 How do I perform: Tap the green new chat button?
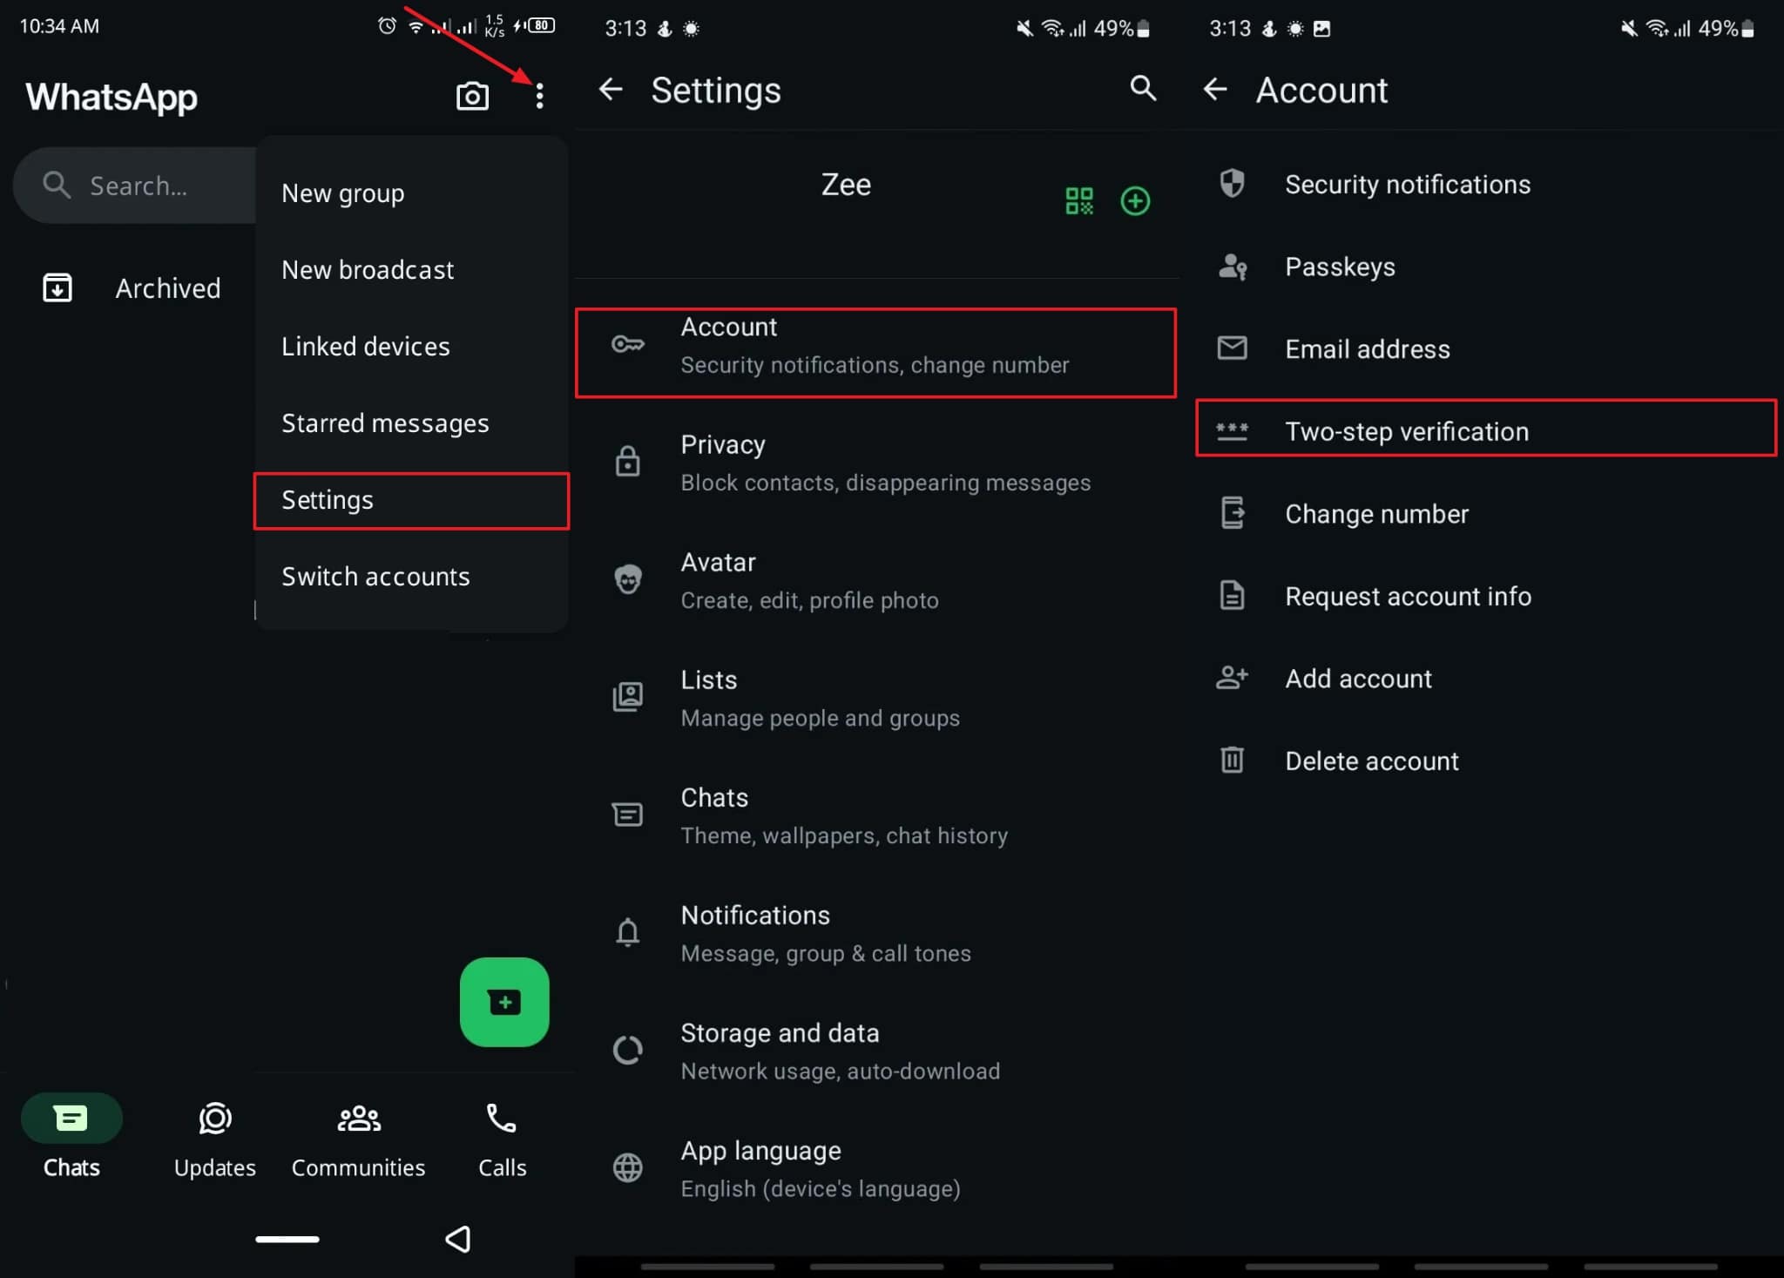504,1002
